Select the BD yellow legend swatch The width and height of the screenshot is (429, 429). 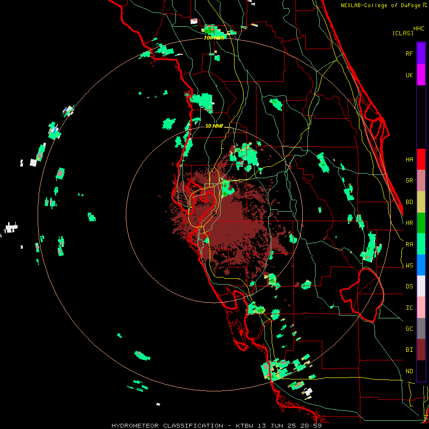[421, 202]
